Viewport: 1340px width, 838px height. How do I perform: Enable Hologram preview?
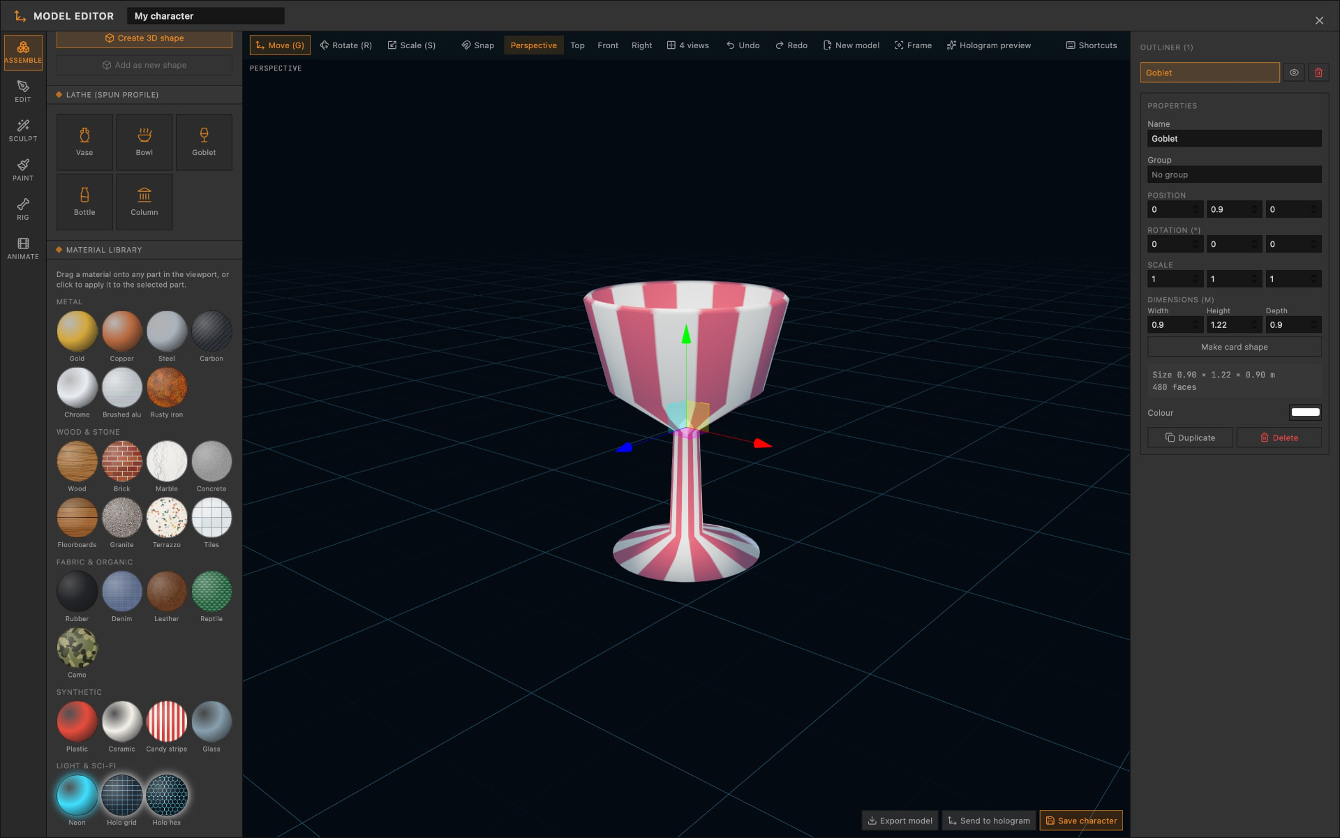click(x=989, y=45)
